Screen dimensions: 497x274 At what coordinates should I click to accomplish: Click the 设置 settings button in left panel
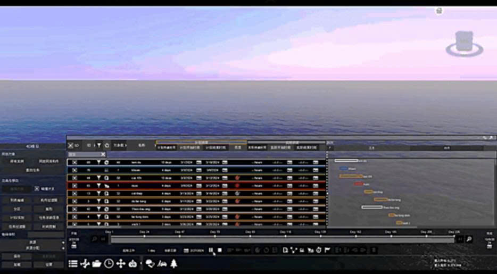[x=48, y=264]
